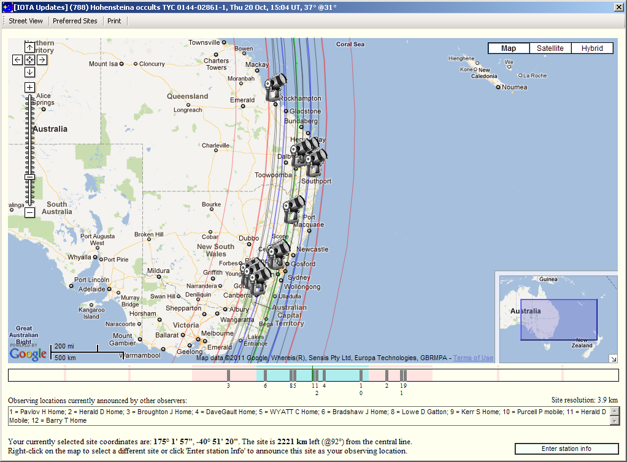Open the Preferred Sites menu
Viewport: 627px width, 462px height.
click(x=75, y=21)
